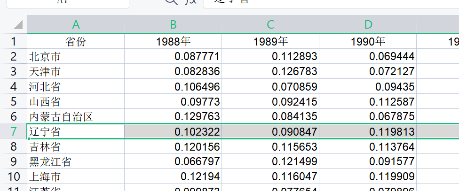Select row 1 header

point(13,41)
